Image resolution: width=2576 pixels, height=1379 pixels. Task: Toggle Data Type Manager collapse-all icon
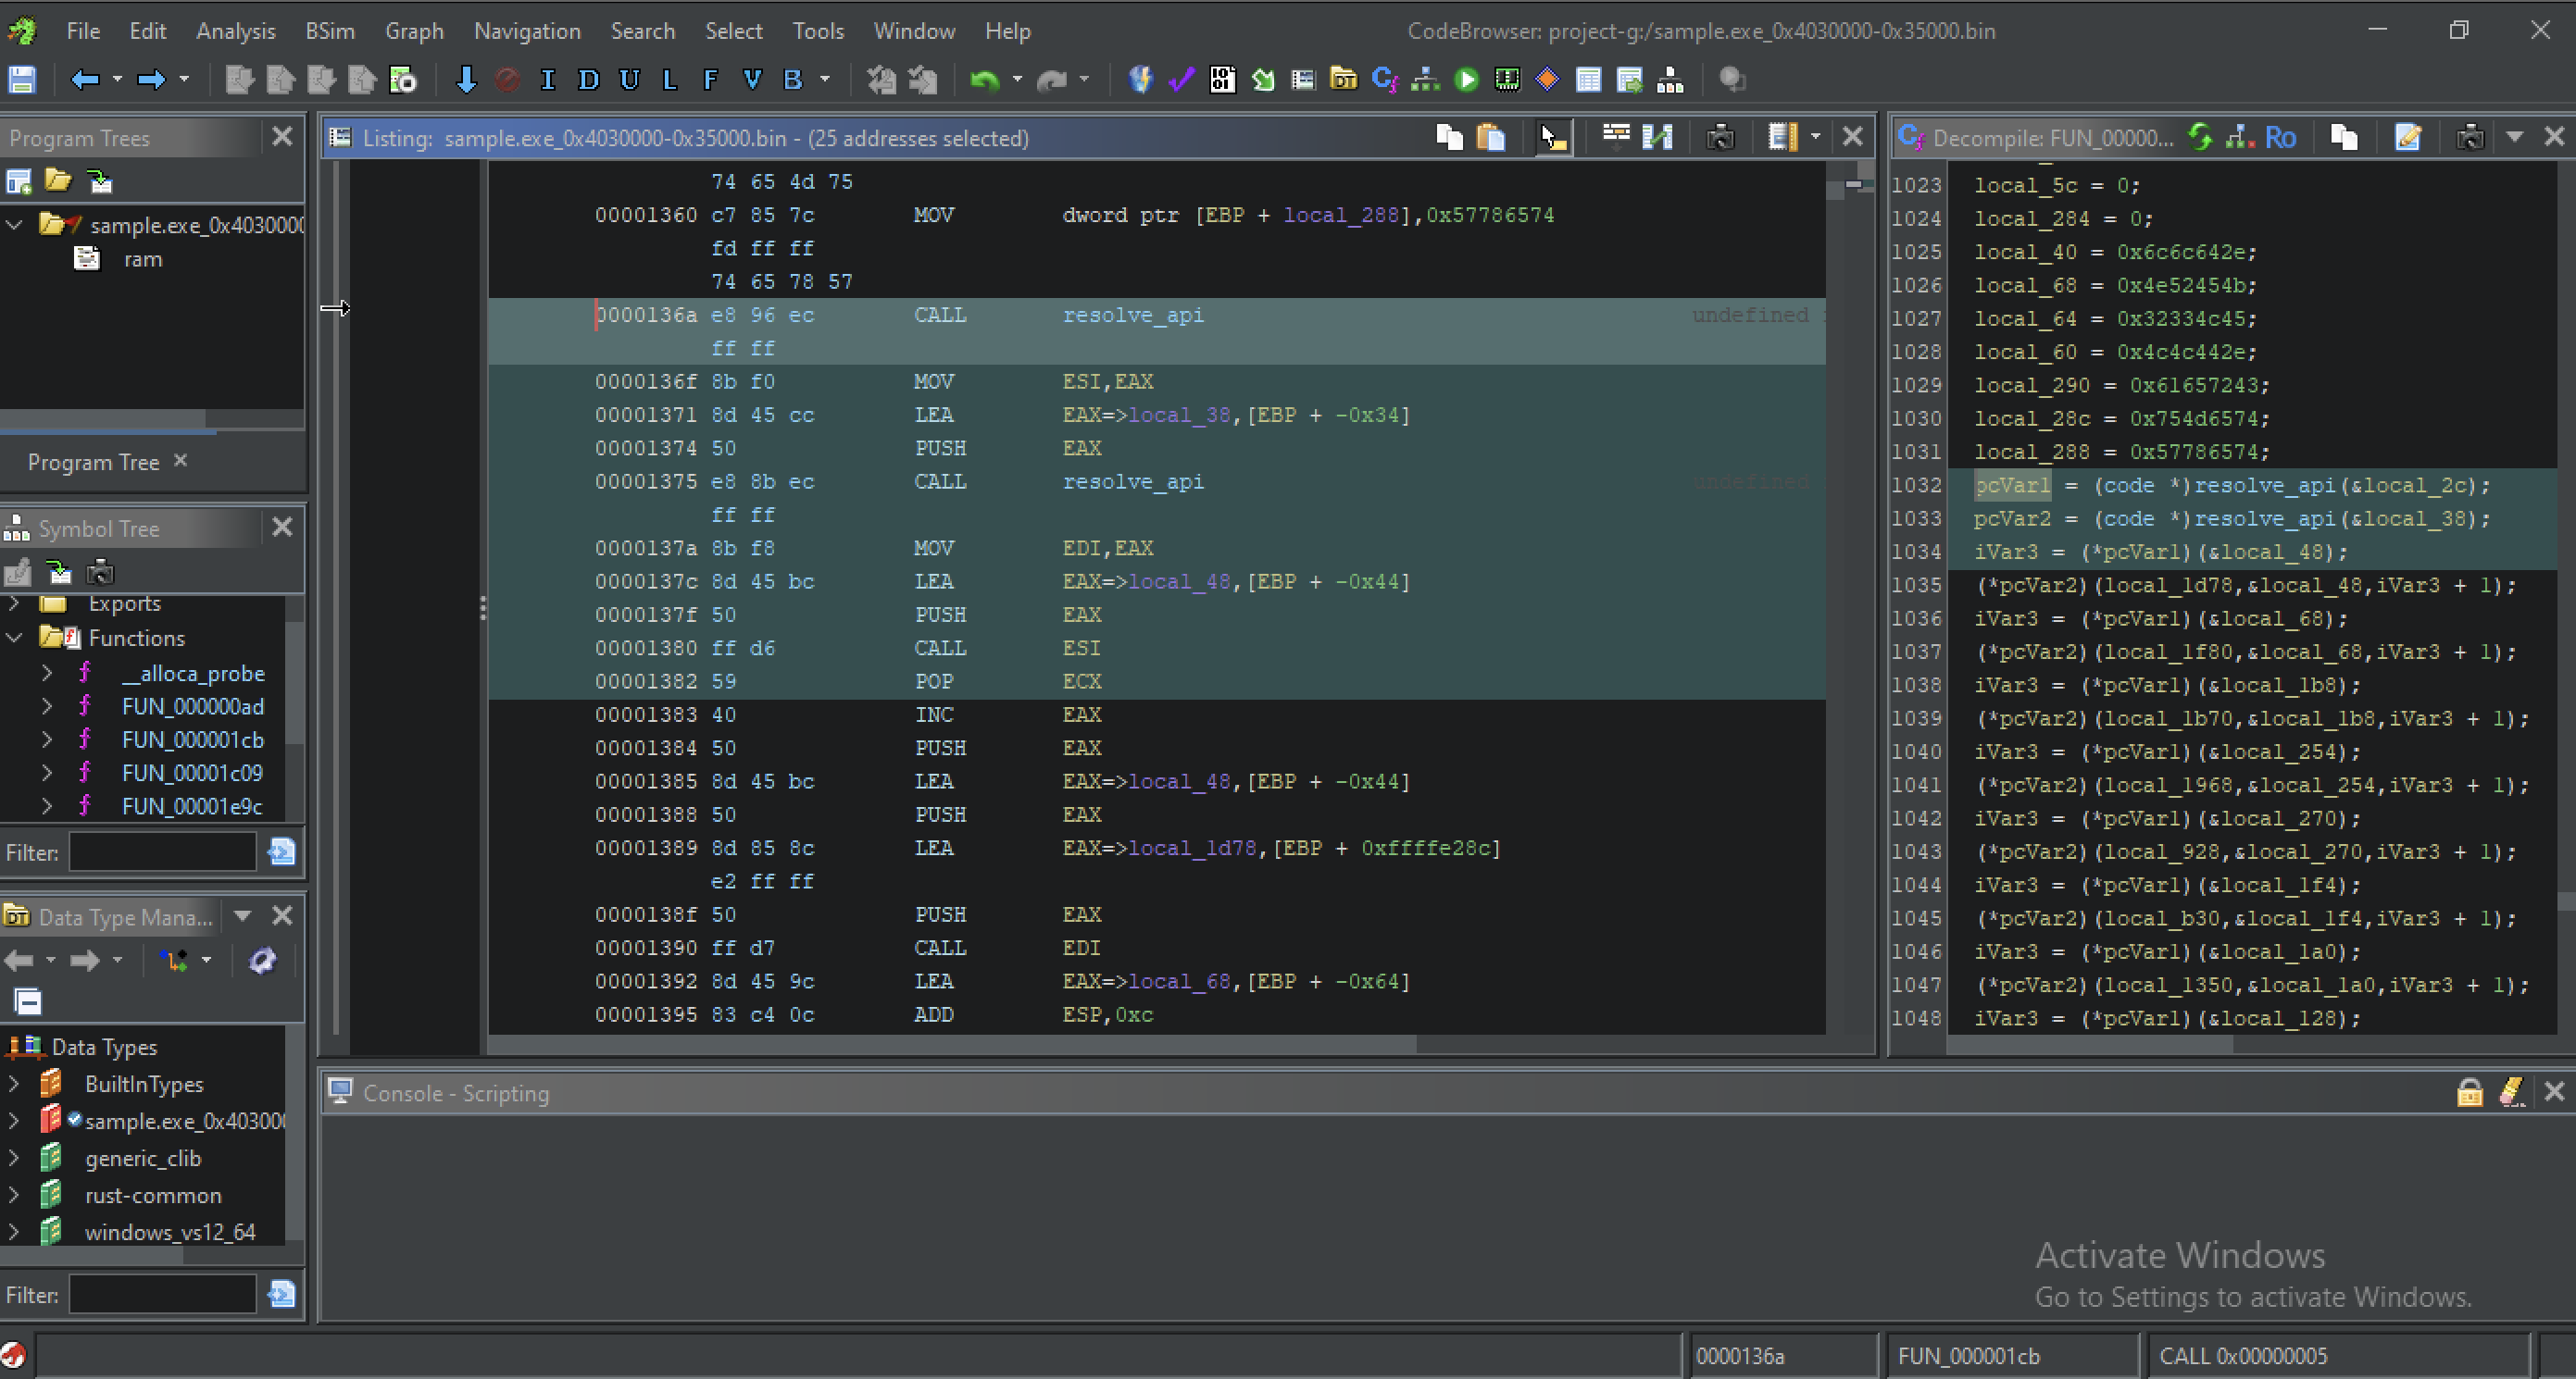[x=28, y=1001]
